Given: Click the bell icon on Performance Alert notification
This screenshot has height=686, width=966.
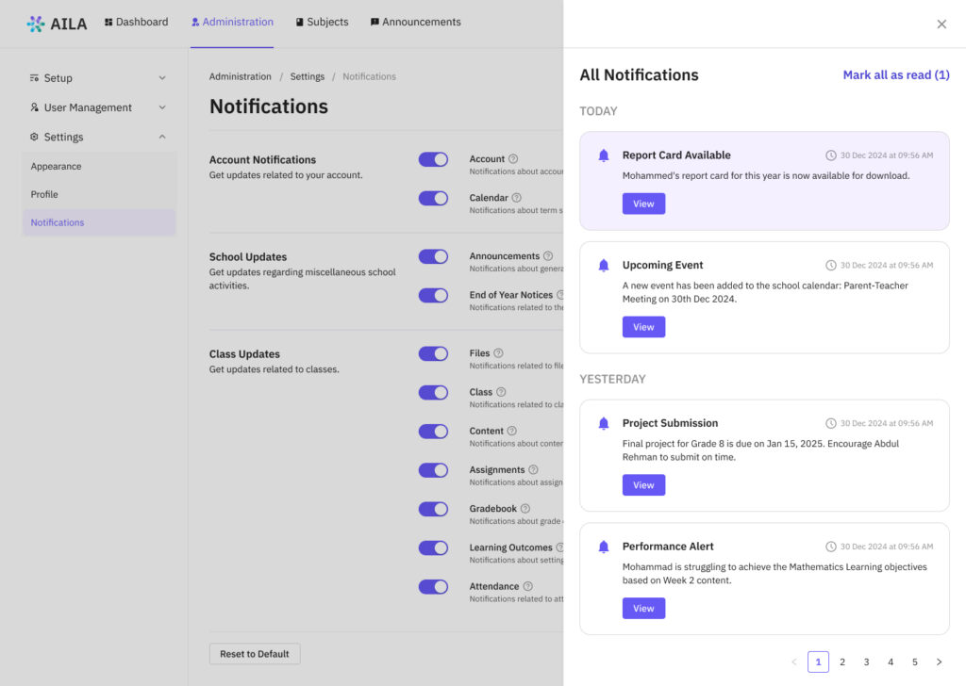Looking at the screenshot, I should (604, 547).
